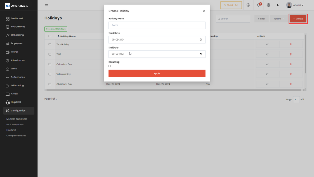Tick the select-all checkbox in table header
Image resolution: width=314 pixels, height=177 pixels.
[x=50, y=36]
